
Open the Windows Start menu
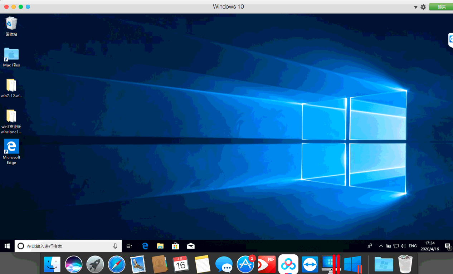coord(7,246)
